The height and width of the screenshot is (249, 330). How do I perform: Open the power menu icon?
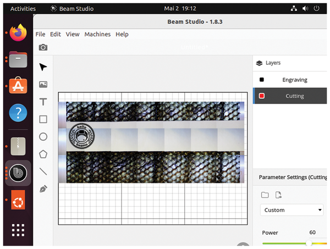[317, 8]
